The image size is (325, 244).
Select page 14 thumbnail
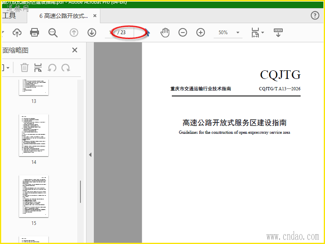tap(34, 135)
